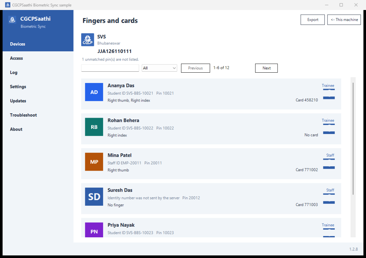Switch to the Updates page

38,101
